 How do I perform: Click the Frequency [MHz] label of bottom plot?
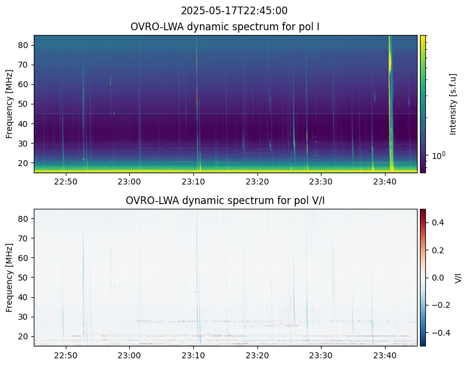(x=9, y=277)
